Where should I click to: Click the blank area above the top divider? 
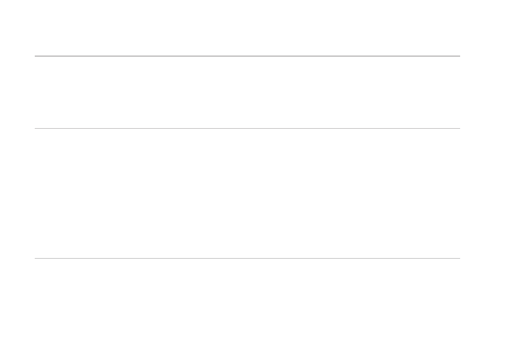coord(247,27)
